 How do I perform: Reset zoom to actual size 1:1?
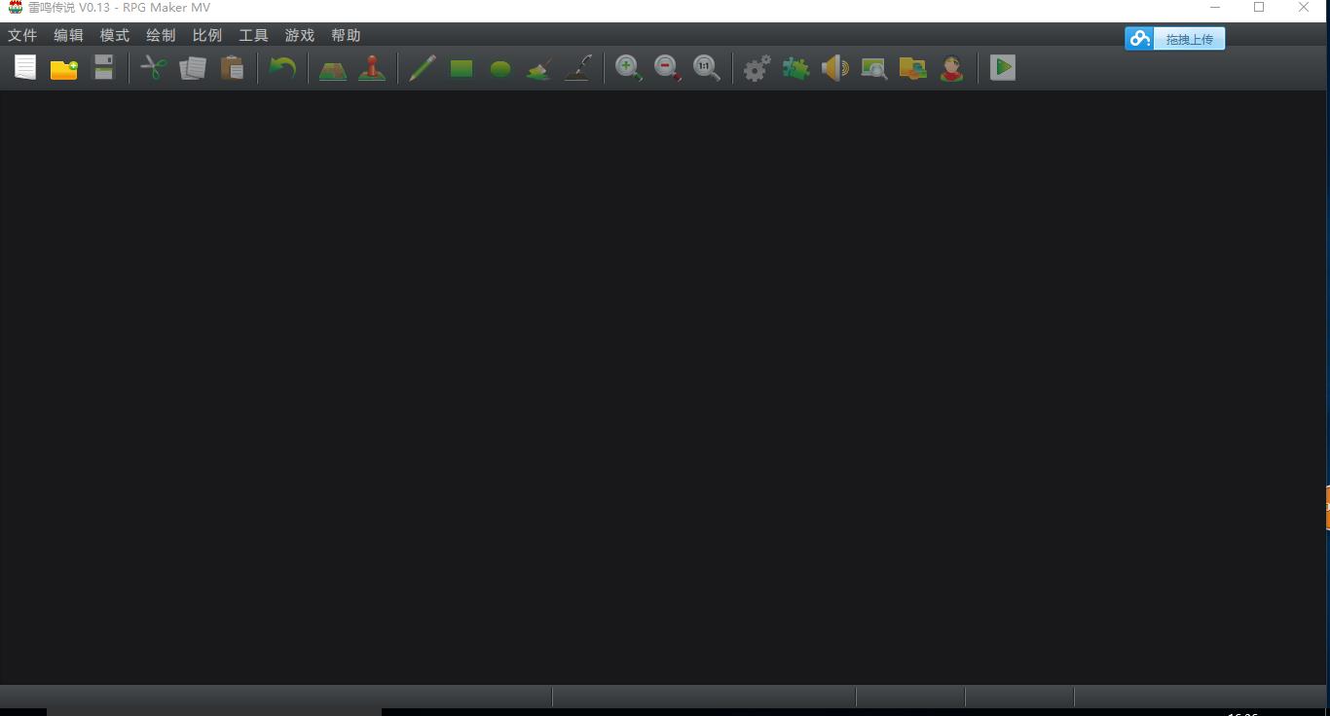707,68
